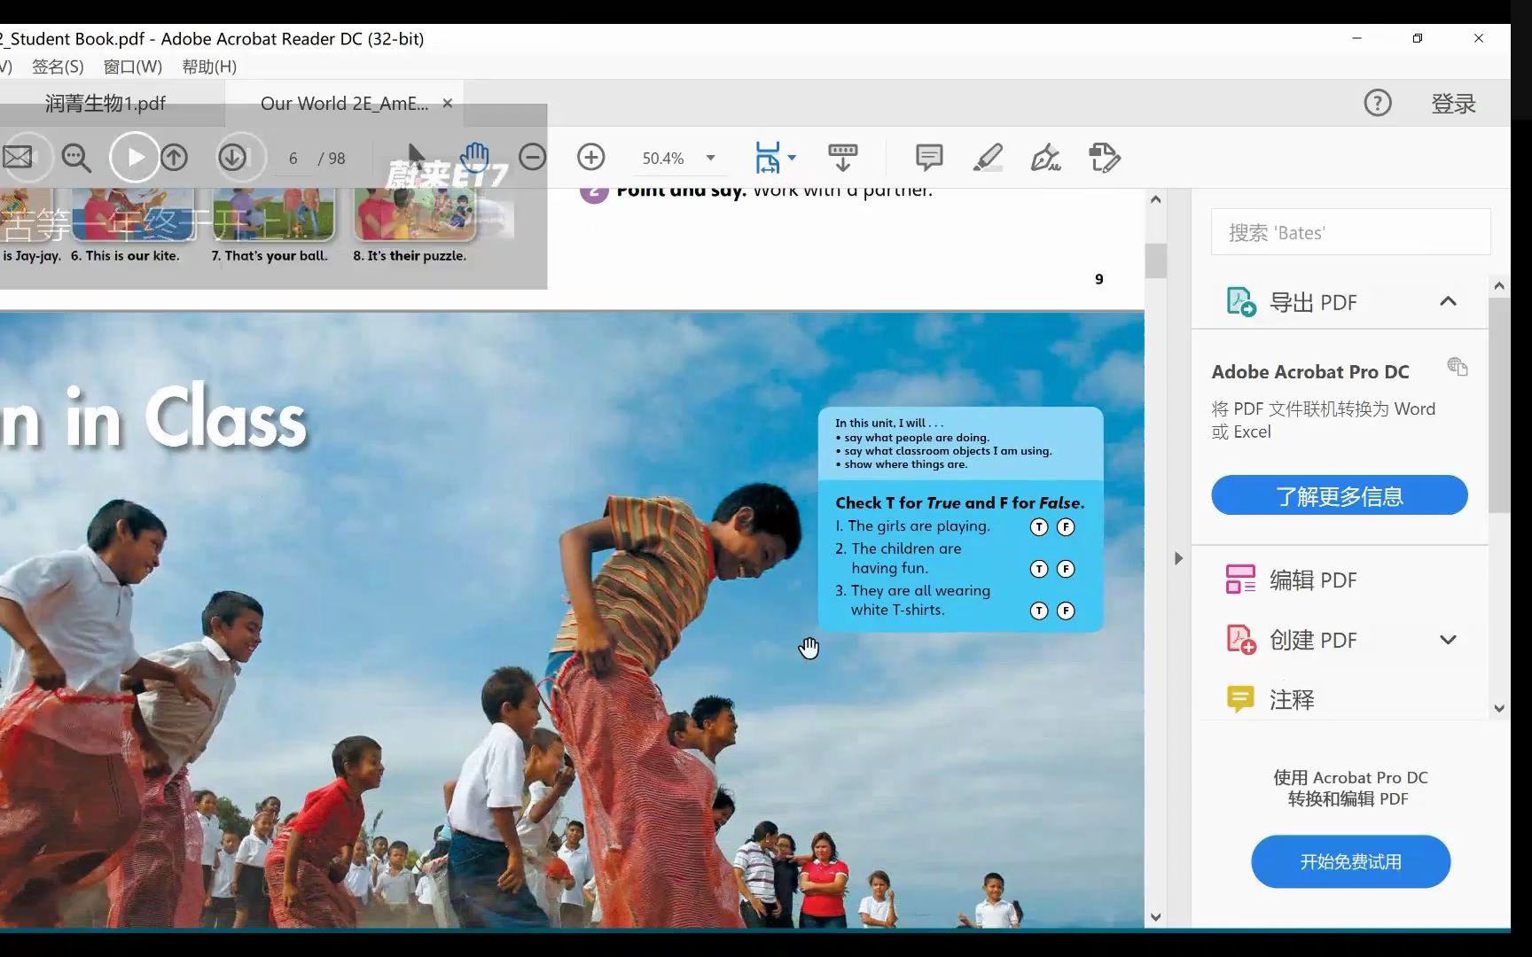Switch to the 润菁生物1.pdf tab

click(106, 104)
